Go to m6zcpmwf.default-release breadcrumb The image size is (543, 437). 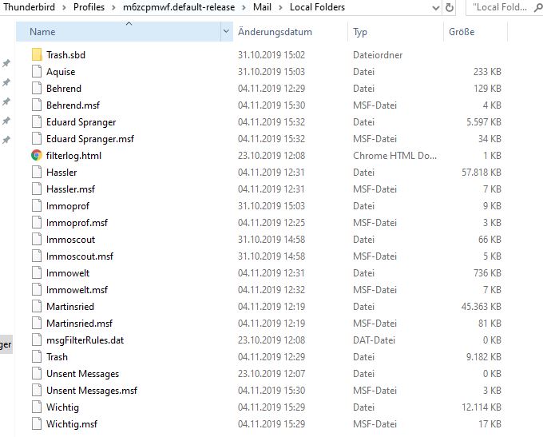pyautogui.click(x=179, y=7)
